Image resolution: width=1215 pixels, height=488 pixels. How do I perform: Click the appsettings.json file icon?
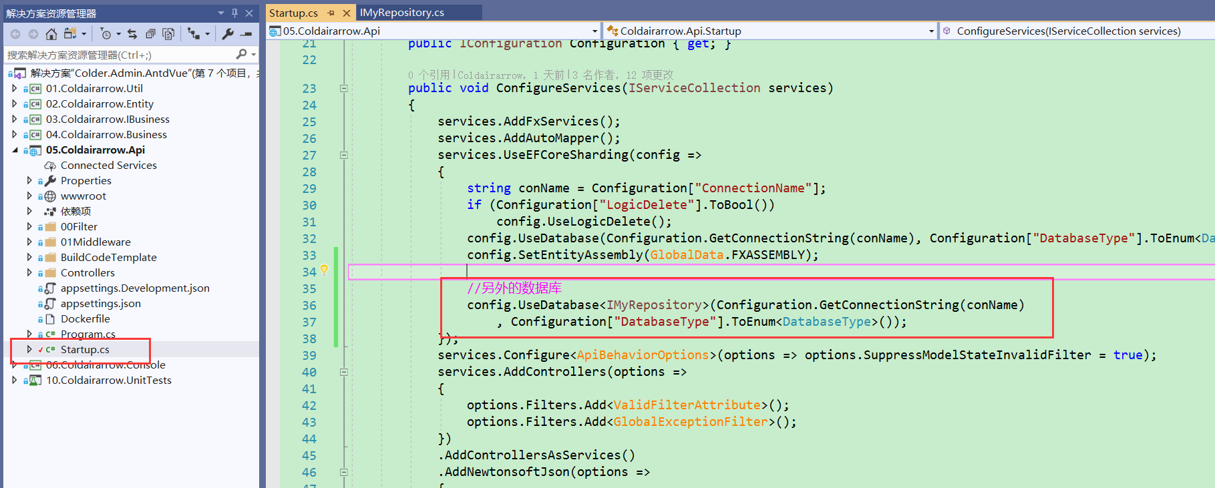coord(50,304)
